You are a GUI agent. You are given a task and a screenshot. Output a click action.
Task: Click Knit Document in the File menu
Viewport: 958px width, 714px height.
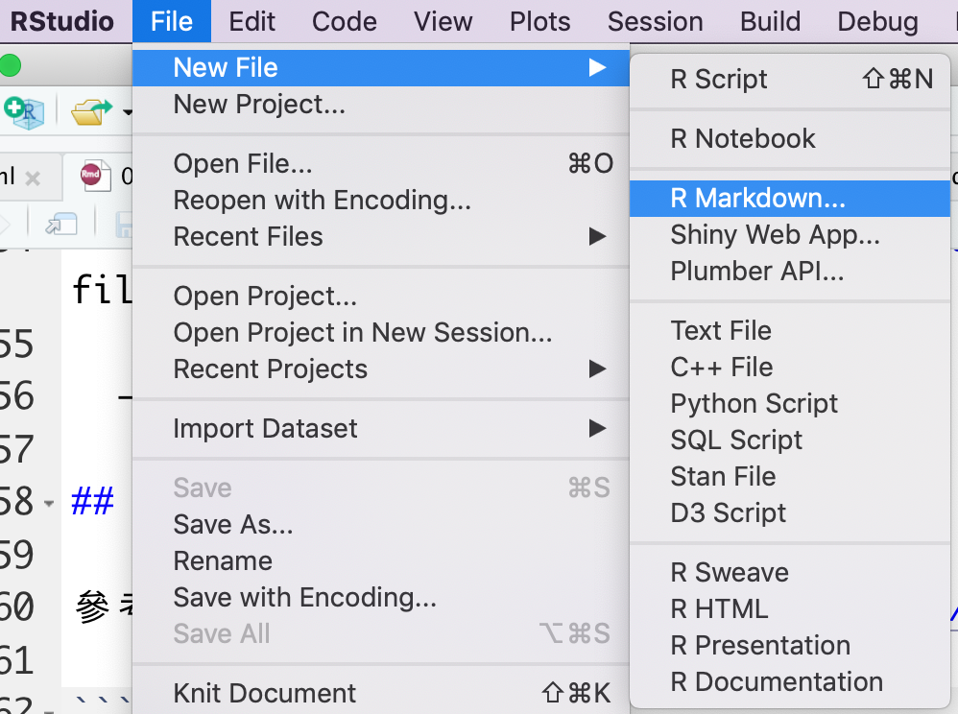coord(264,693)
